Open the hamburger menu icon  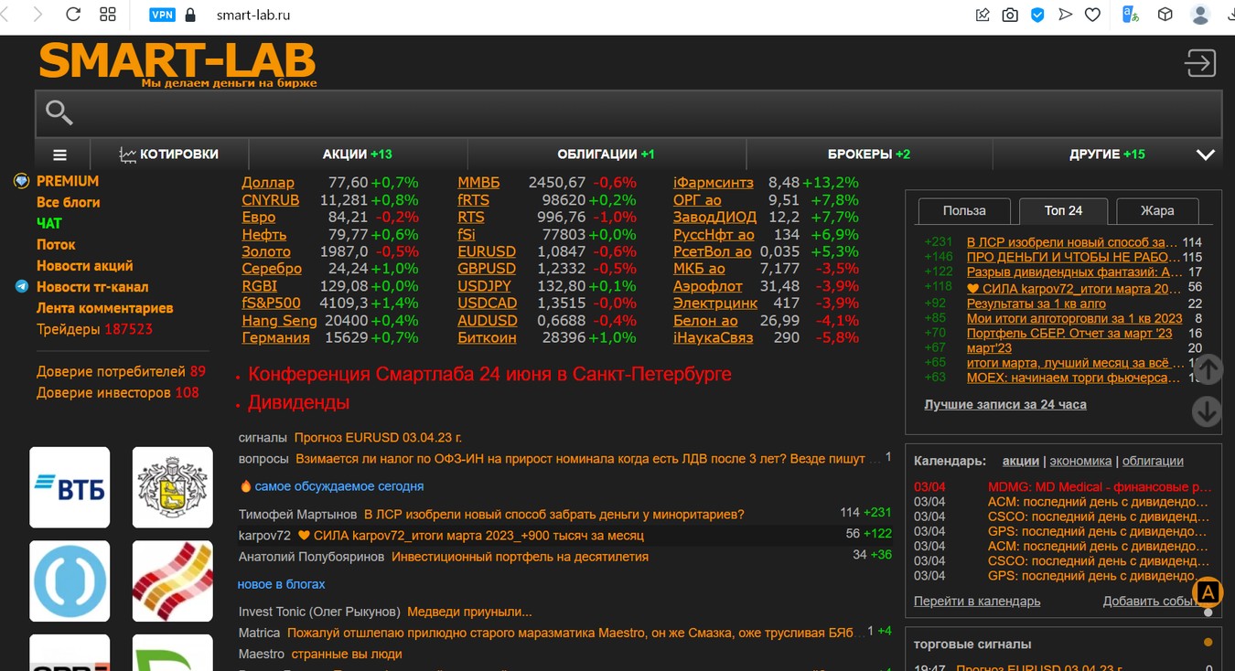[59, 154]
